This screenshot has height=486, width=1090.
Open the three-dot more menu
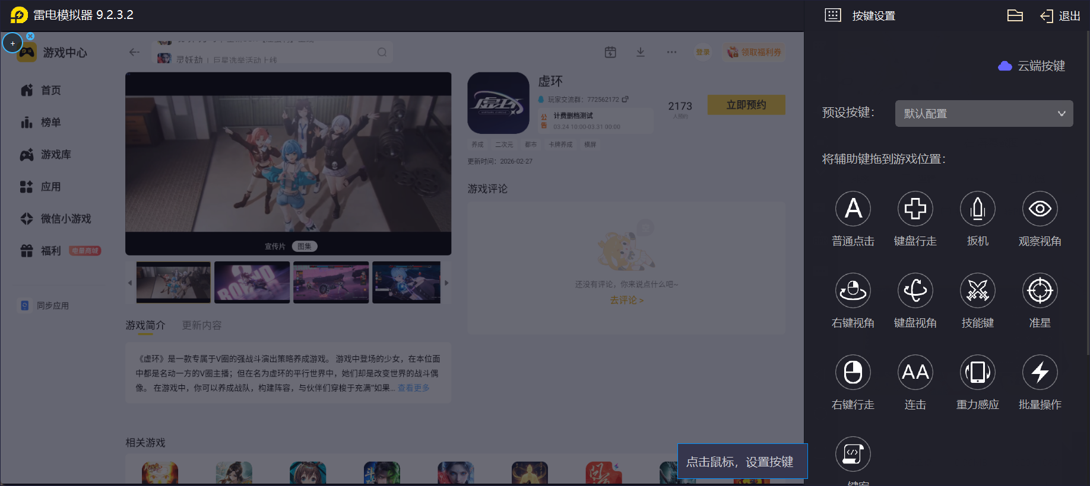click(671, 52)
